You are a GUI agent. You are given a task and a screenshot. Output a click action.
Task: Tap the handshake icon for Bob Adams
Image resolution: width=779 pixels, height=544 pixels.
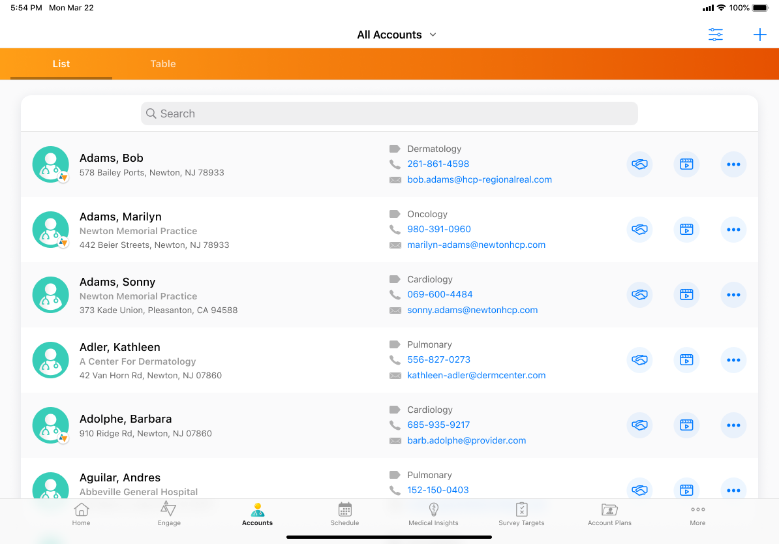point(639,164)
